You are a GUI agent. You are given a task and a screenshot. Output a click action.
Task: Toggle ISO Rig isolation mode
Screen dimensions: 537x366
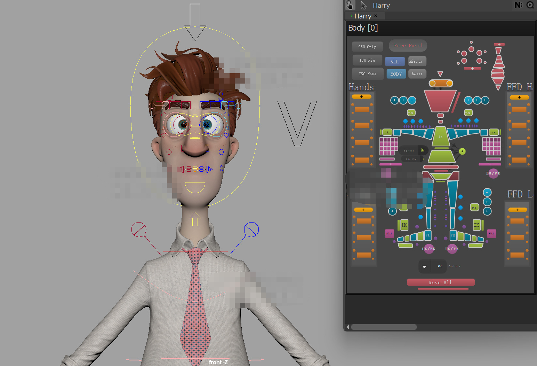coord(367,60)
